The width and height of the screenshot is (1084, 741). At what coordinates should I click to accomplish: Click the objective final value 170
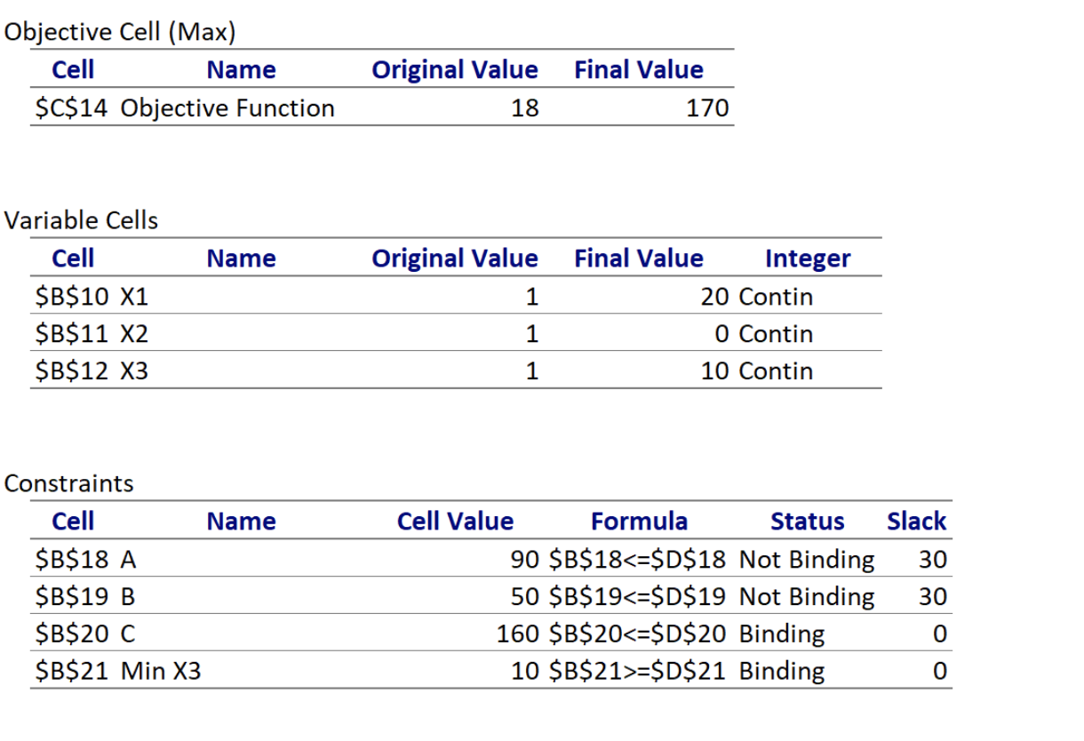(x=708, y=108)
